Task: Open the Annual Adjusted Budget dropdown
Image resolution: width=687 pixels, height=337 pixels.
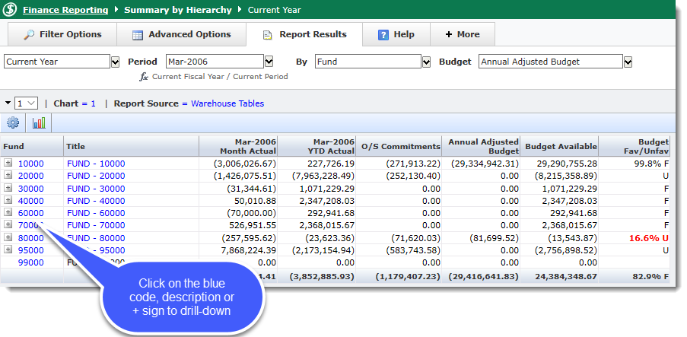Action: [x=628, y=62]
